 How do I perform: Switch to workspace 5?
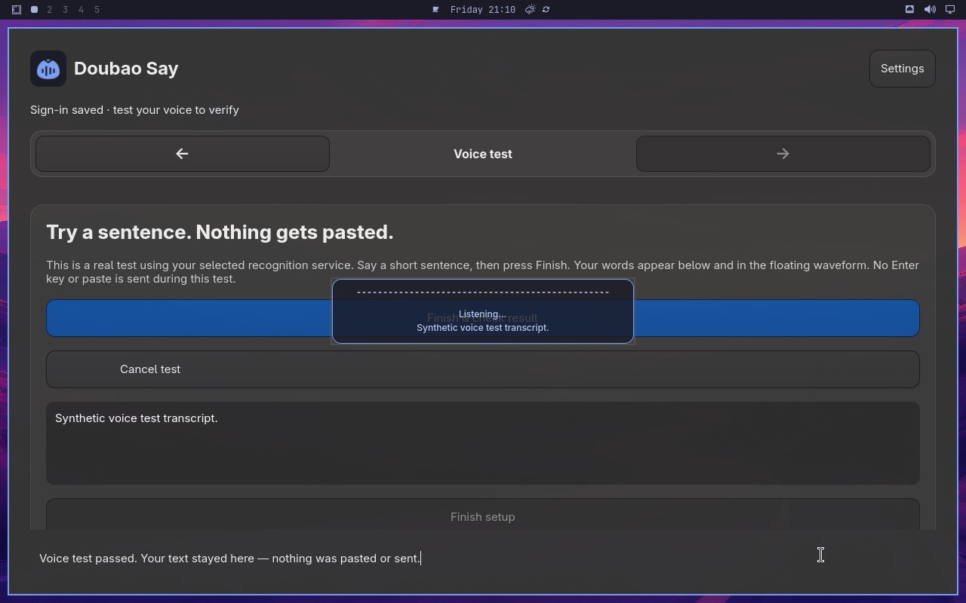click(97, 10)
